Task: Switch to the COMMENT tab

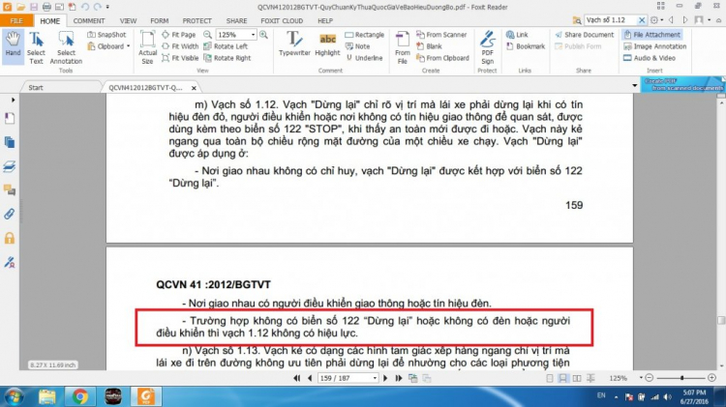Action: [89, 21]
